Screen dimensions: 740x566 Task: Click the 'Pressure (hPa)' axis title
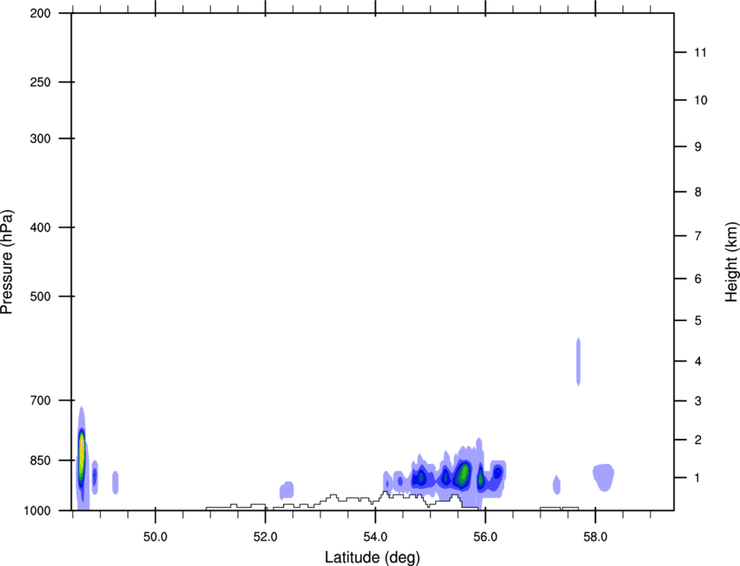(x=7, y=262)
